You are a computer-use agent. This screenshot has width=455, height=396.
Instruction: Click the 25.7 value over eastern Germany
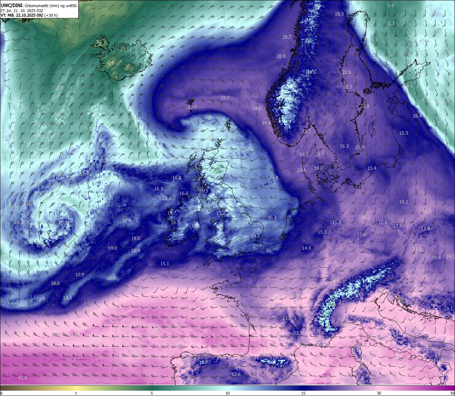pyautogui.click(x=366, y=217)
